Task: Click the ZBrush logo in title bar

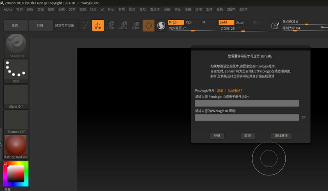Action: tap(2, 3)
